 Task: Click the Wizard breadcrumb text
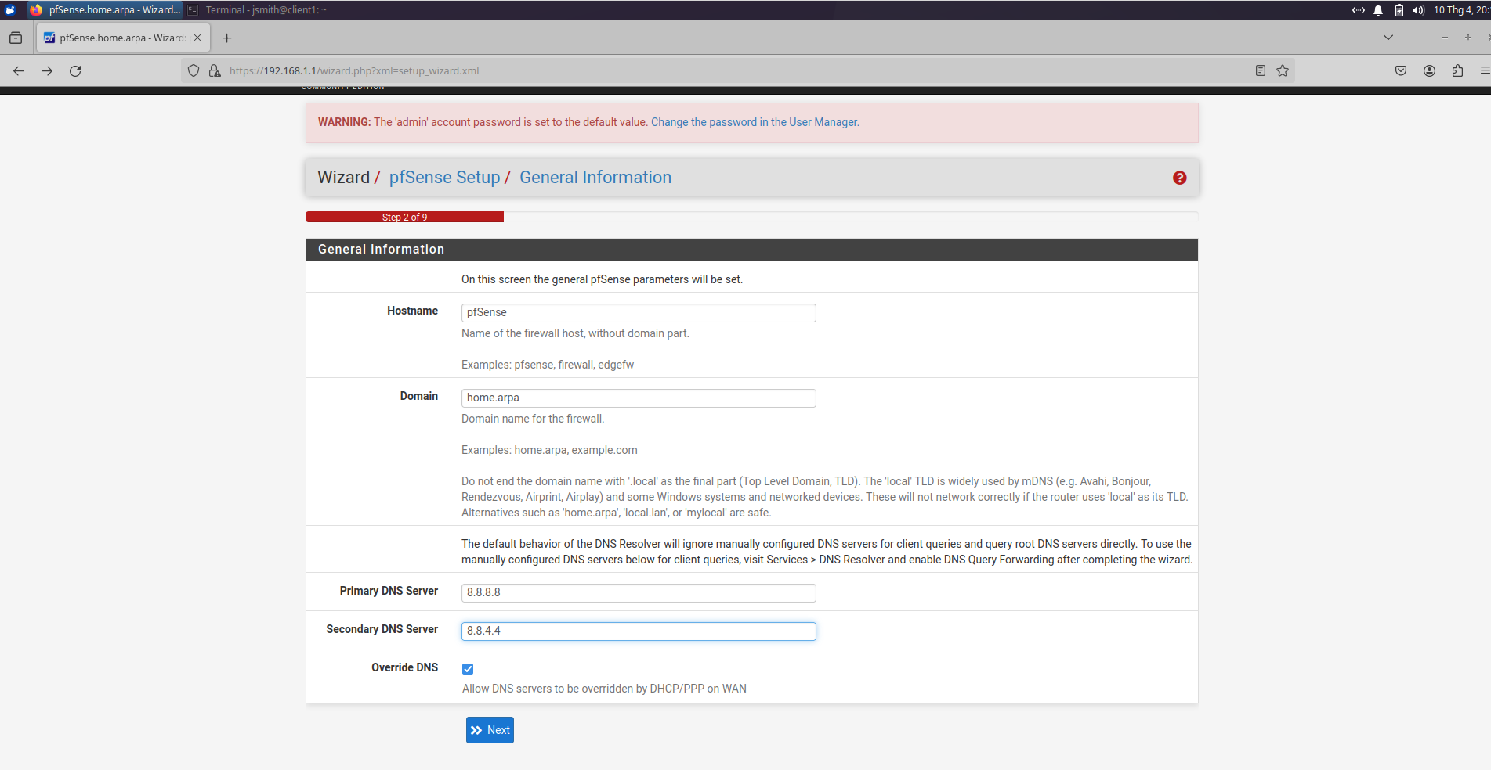(343, 178)
